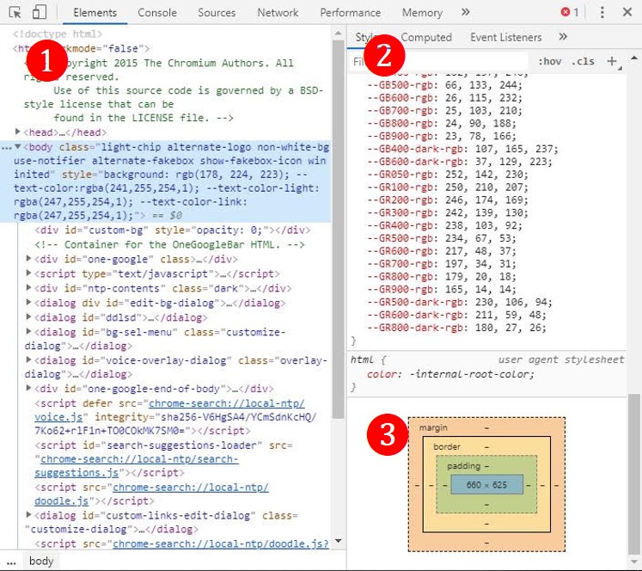The image size is (642, 571).
Task: Expand the script type text/javascript node
Action: (28, 273)
